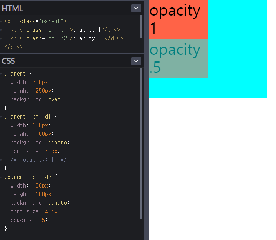
Task: Click the commented 'opacity: 1;' line
Action: pyautogui.click(x=38, y=160)
